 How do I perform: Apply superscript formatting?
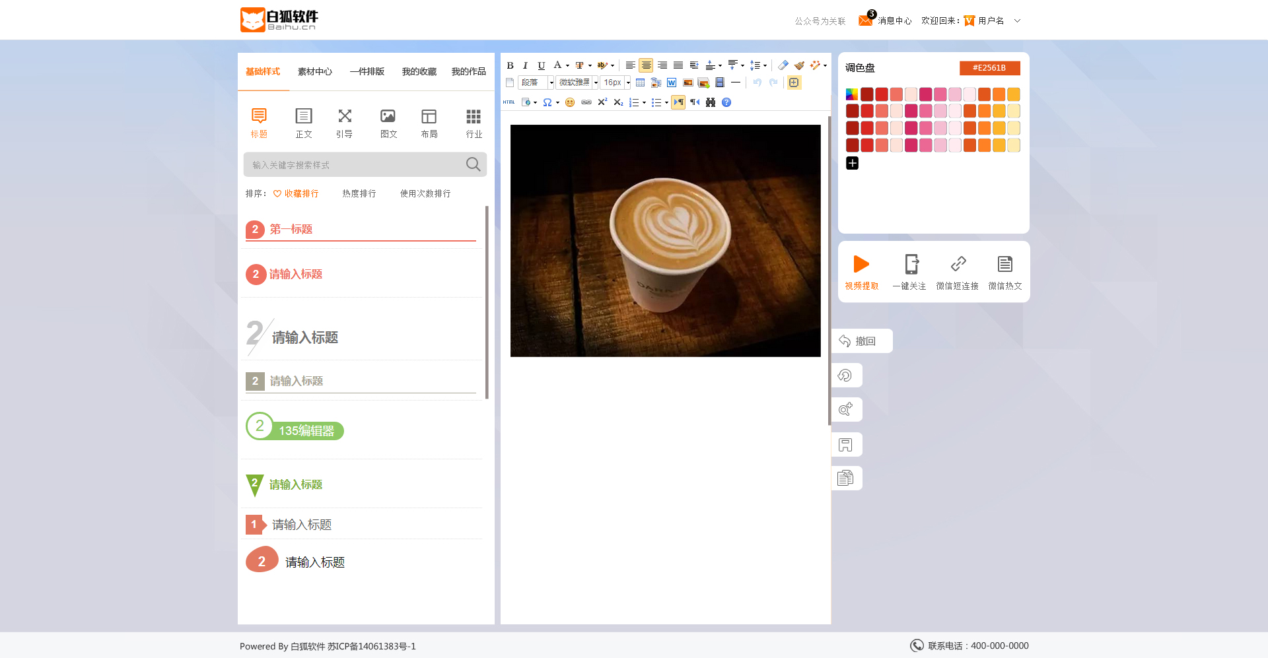(x=602, y=102)
